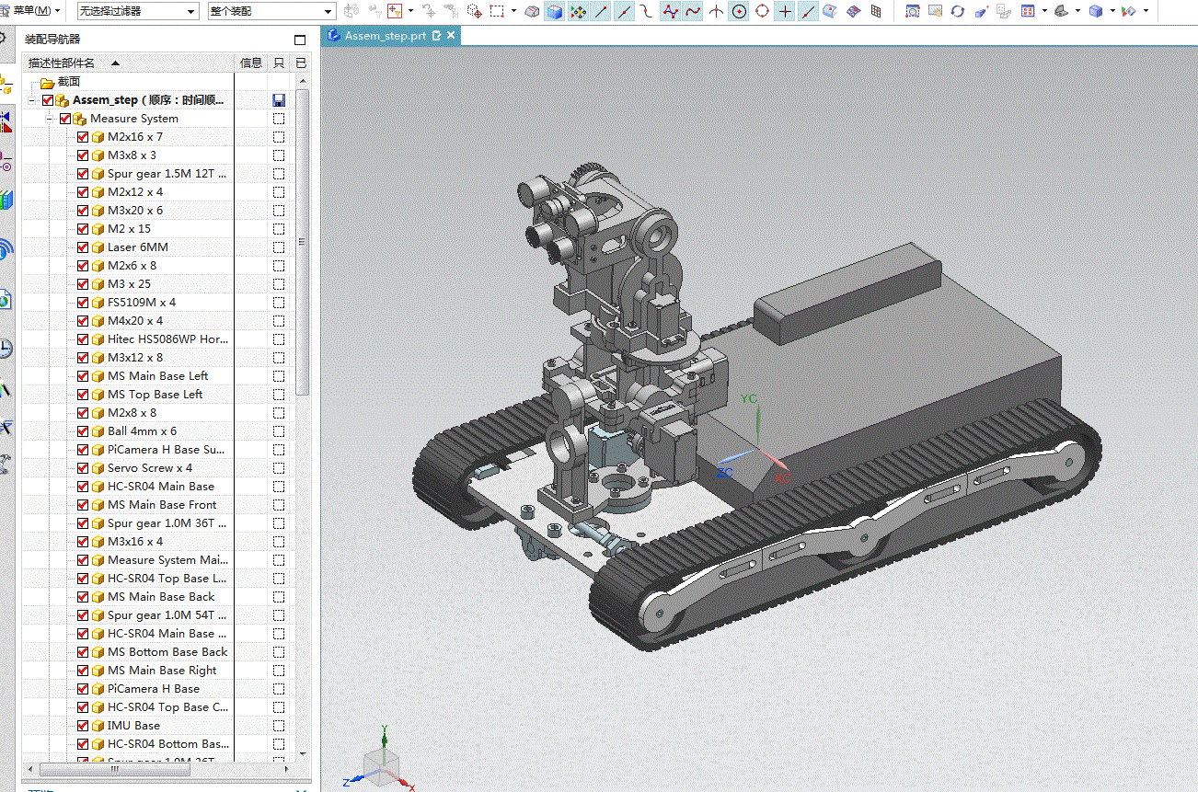This screenshot has height=792, width=1198.
Task: Select the MS Main Base Front component
Action: click(x=162, y=505)
